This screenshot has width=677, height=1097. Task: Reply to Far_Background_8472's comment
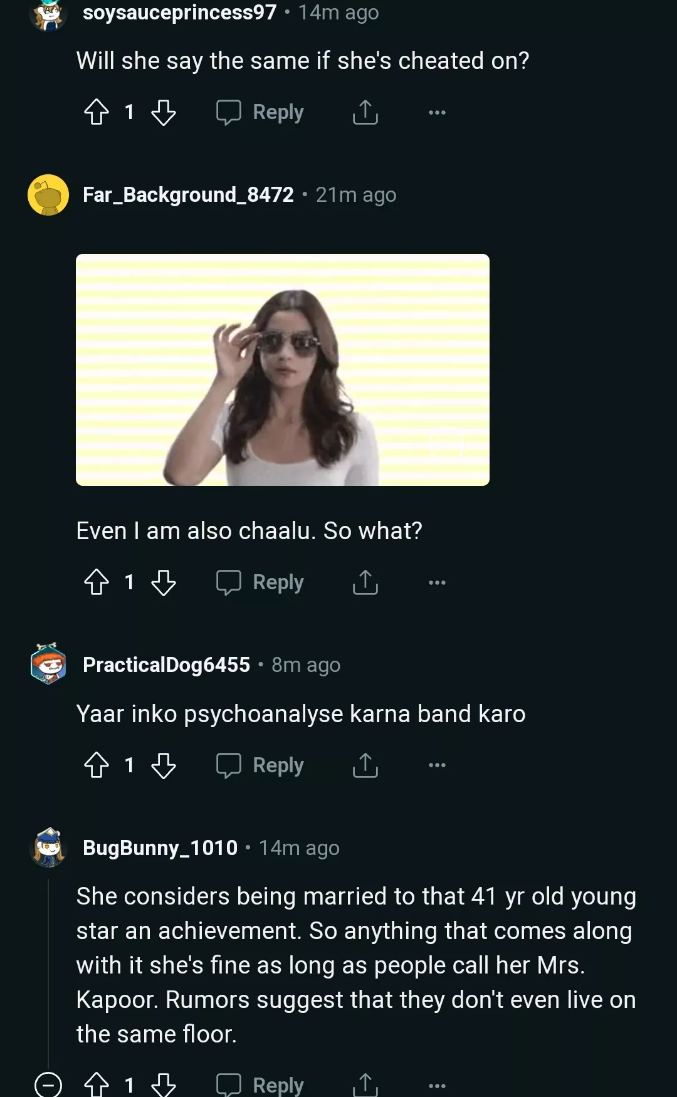(x=260, y=582)
